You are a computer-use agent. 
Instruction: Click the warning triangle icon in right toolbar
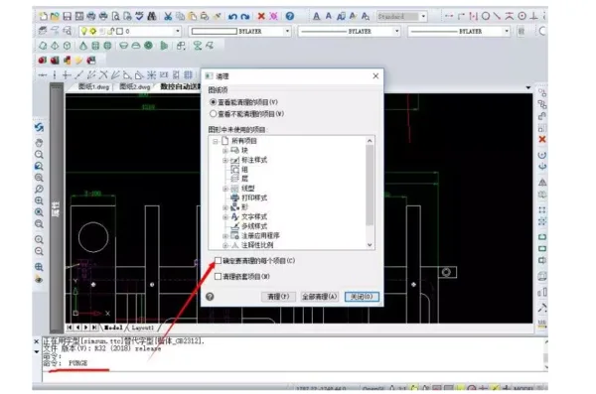(542, 183)
